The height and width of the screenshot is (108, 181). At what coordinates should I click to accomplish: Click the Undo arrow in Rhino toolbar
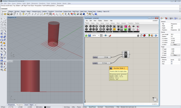pos(26,14)
